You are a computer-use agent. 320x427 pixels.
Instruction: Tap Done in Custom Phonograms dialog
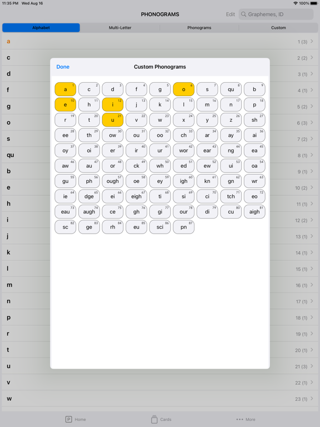63,67
